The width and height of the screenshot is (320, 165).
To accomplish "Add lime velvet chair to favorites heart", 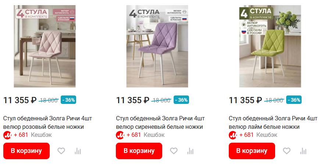I will click(287, 151).
